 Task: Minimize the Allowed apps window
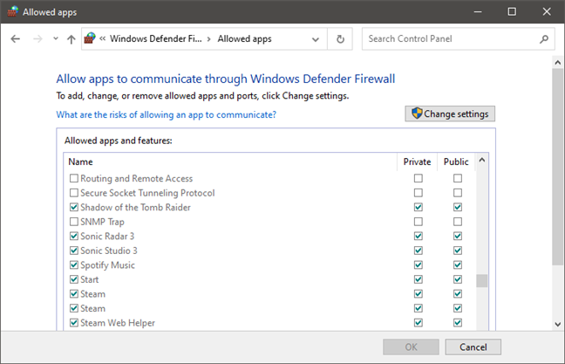[478, 12]
